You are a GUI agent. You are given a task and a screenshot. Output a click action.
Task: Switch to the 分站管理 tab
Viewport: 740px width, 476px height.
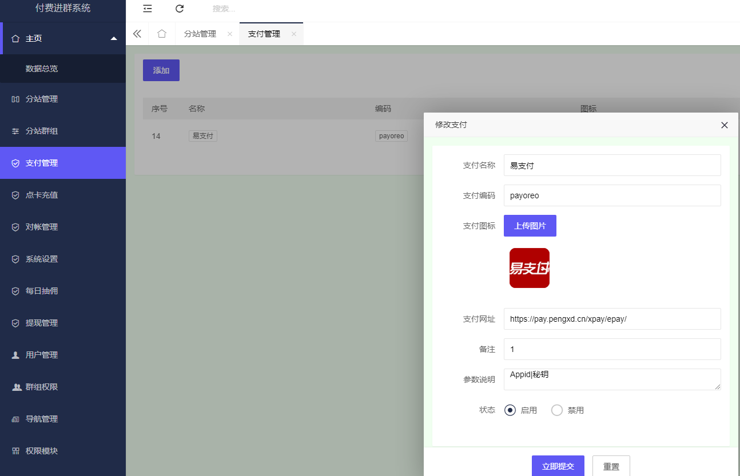pos(200,34)
